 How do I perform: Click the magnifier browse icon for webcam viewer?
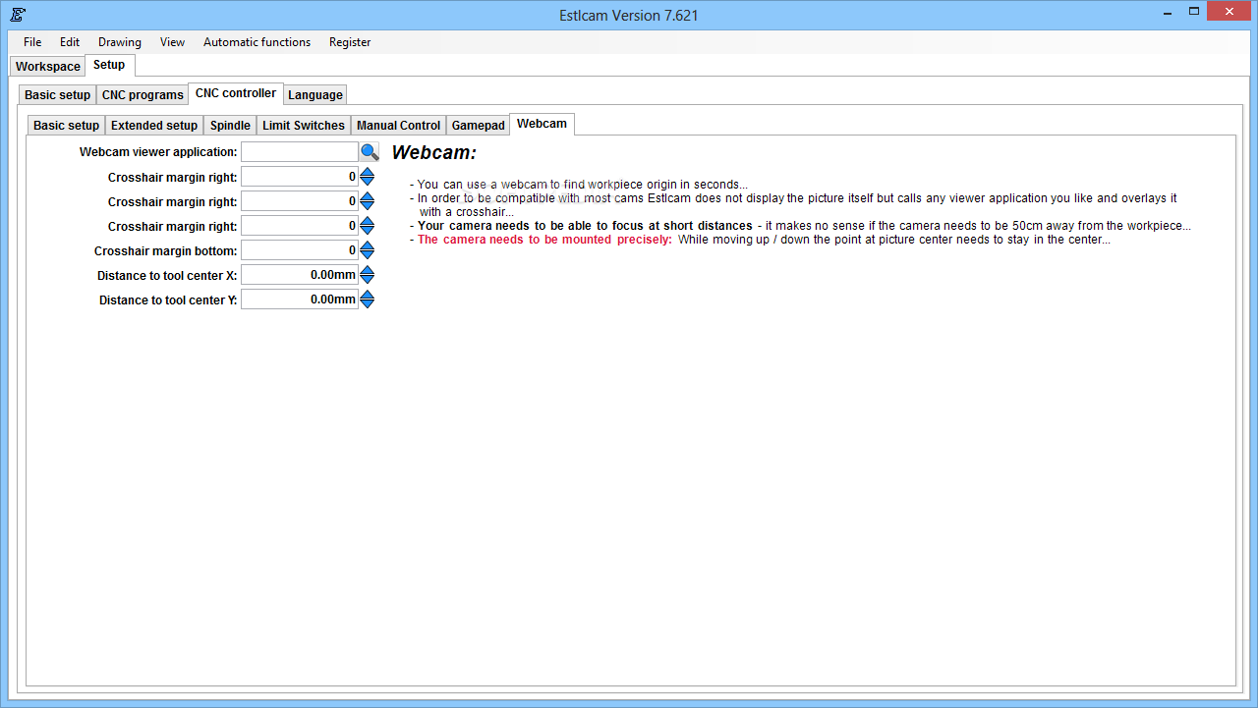pos(369,152)
